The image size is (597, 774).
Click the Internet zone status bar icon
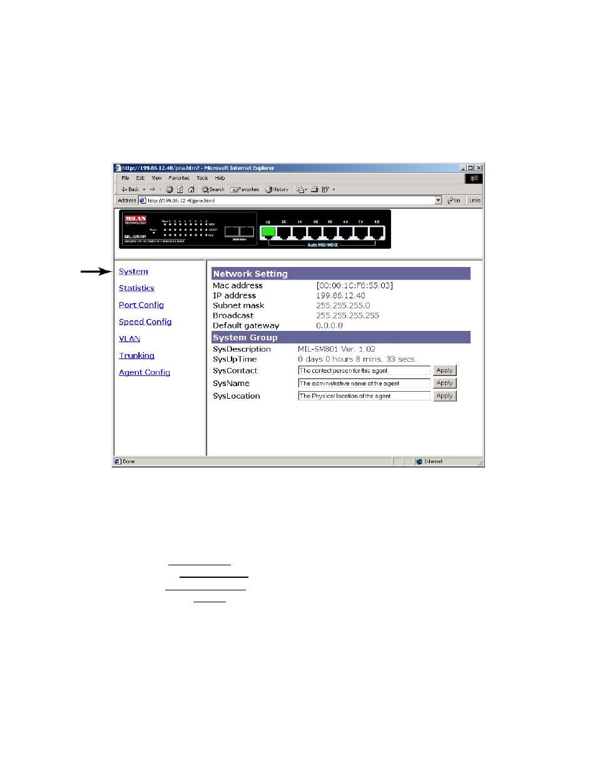(419, 461)
